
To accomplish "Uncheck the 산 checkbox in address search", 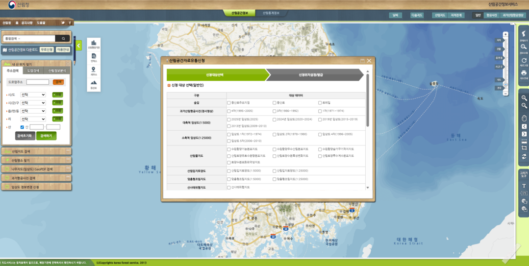I will click(x=22, y=127).
